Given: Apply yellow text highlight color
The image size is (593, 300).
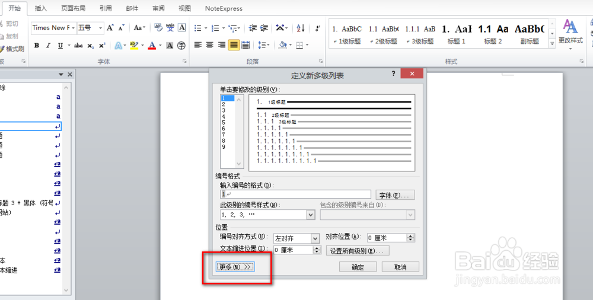Looking at the screenshot, I should point(134,46).
